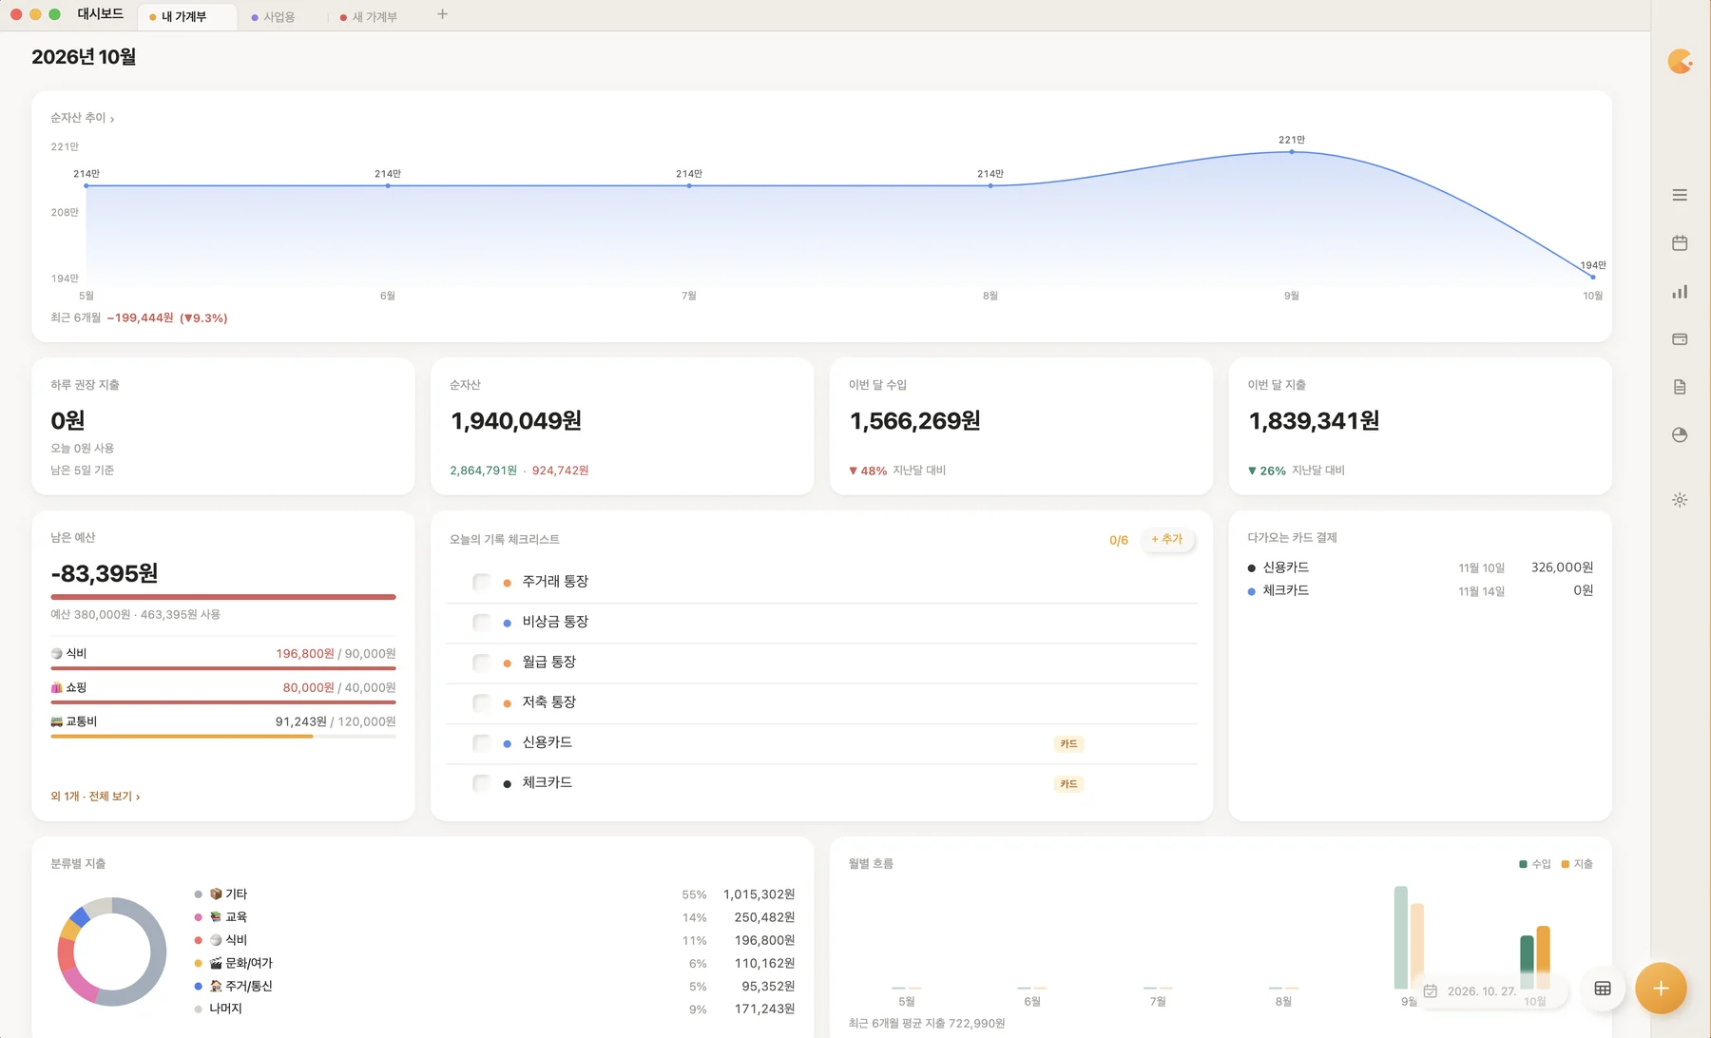1711x1038 pixels.
Task: Open the document report icon in sidebar
Action: point(1680,387)
